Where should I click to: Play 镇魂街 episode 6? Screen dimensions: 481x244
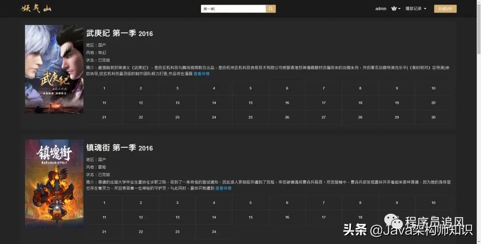pos(287,203)
